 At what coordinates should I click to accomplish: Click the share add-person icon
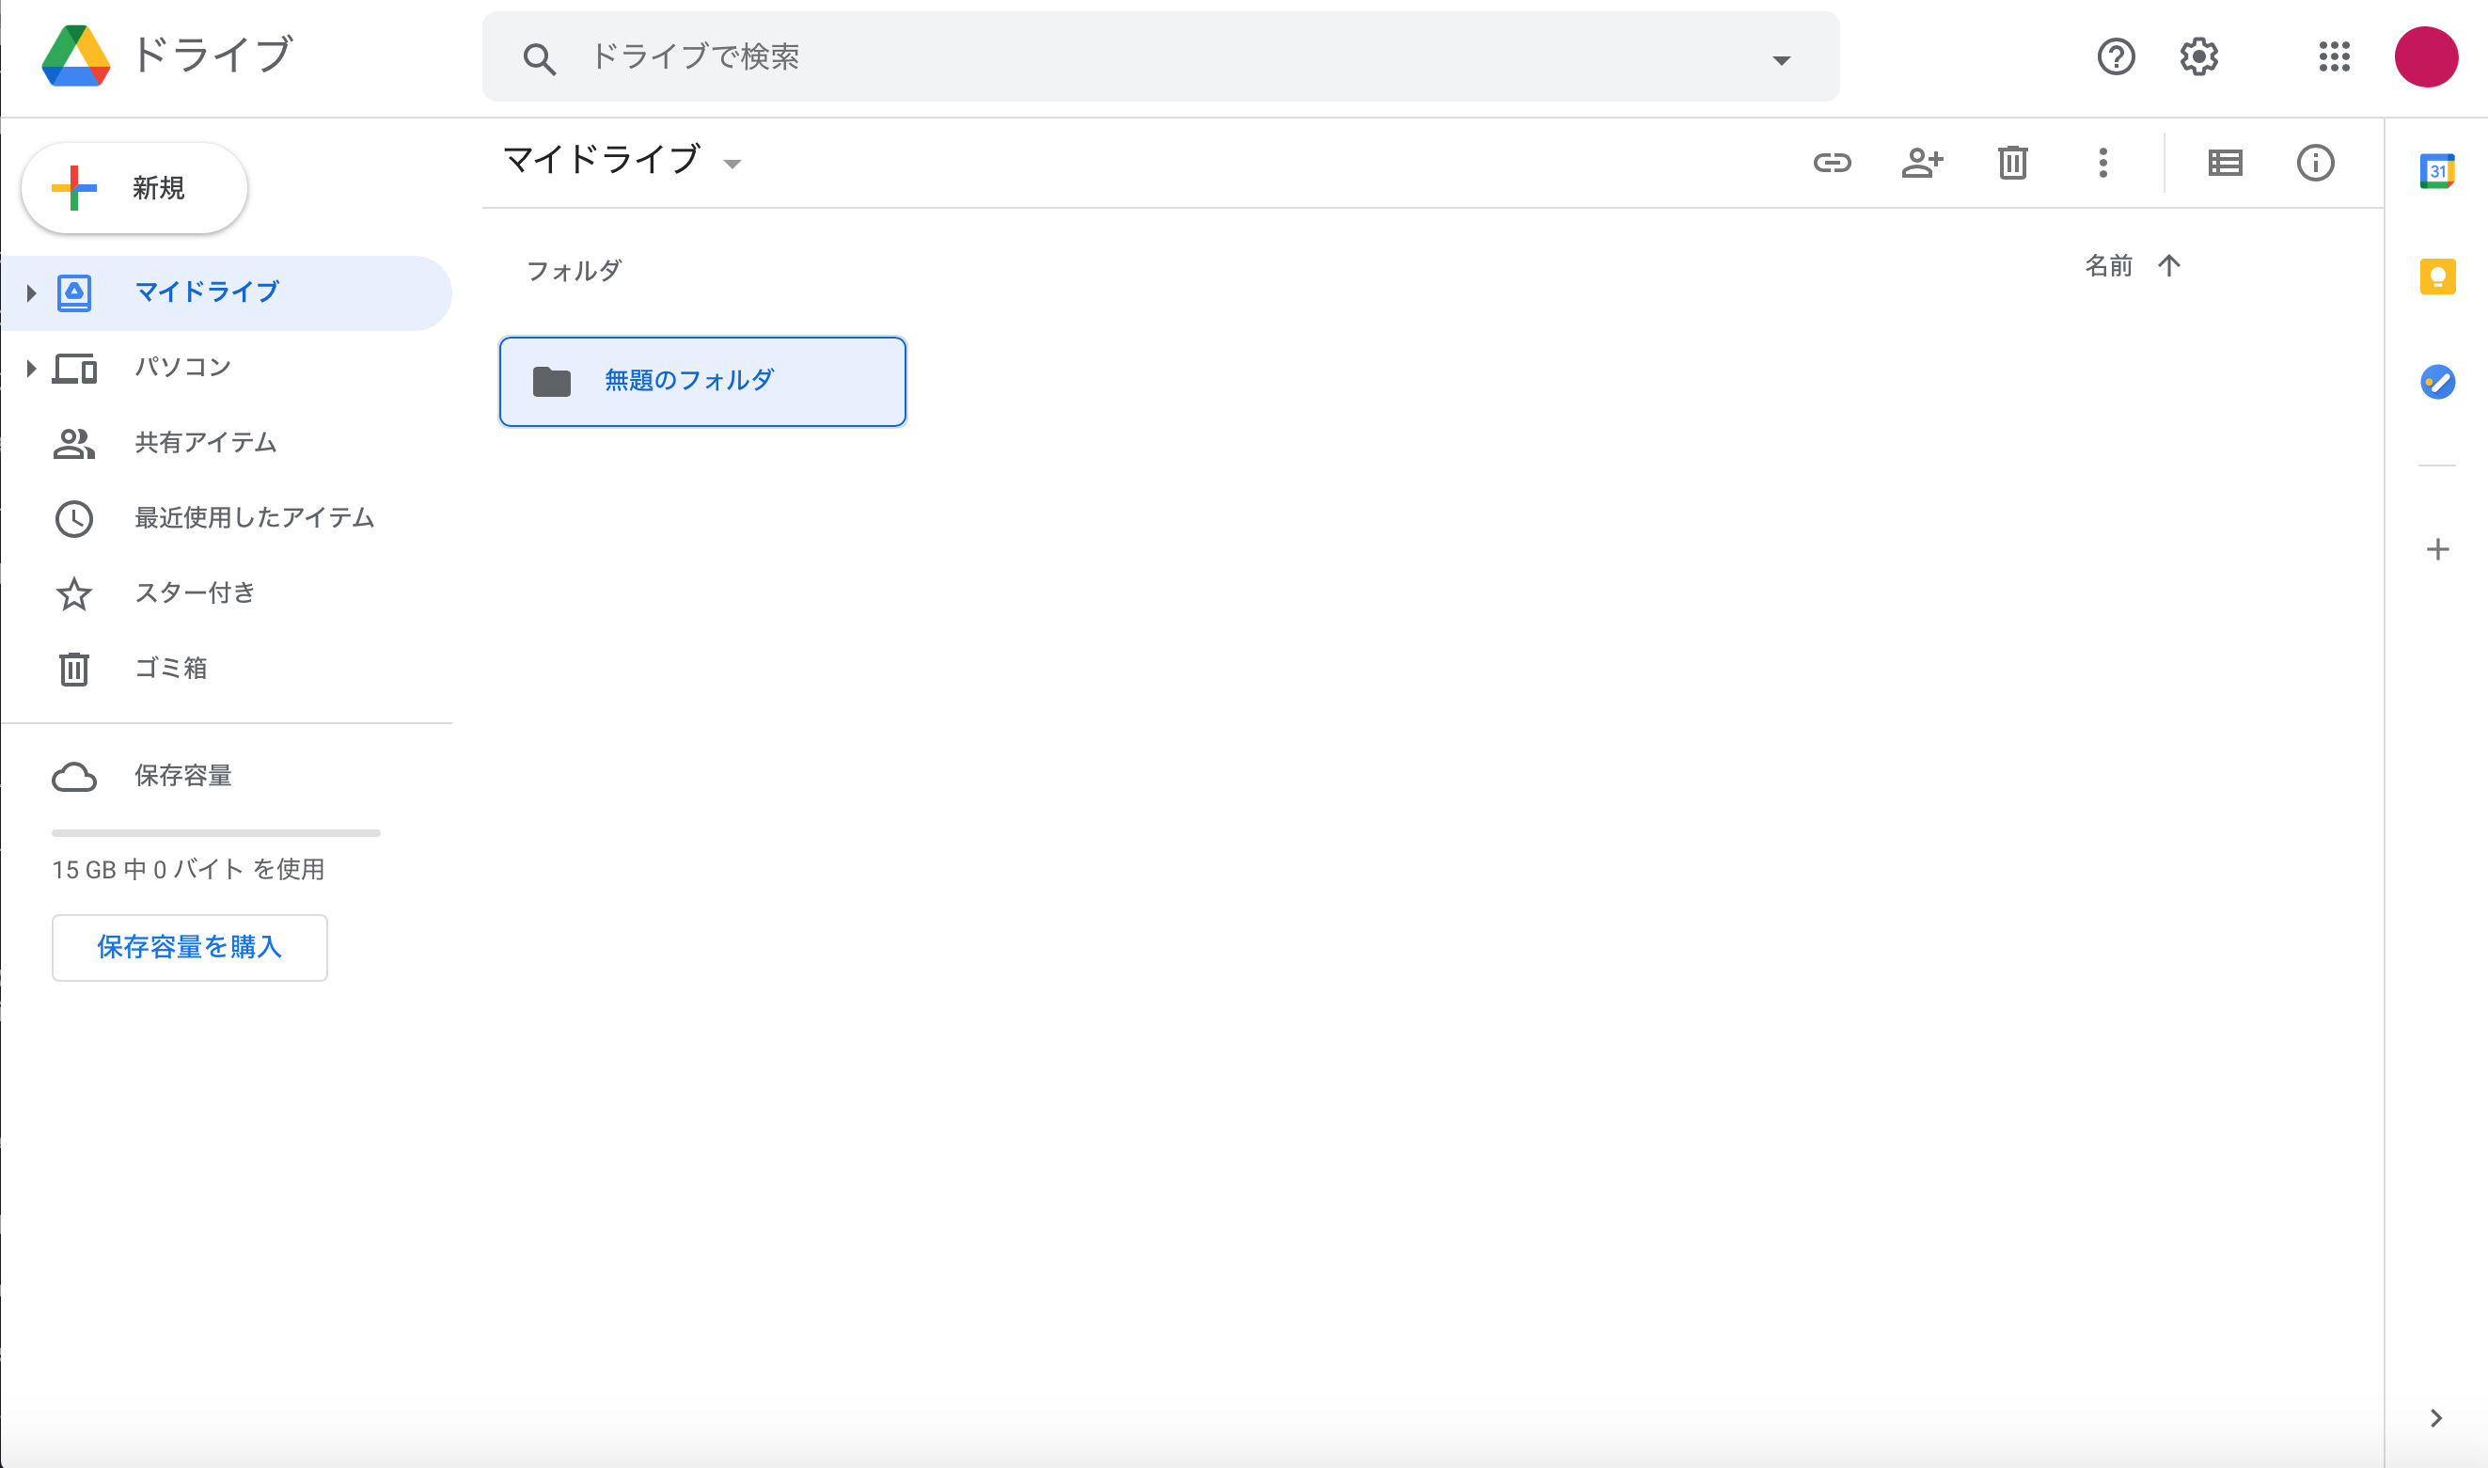pos(1922,163)
